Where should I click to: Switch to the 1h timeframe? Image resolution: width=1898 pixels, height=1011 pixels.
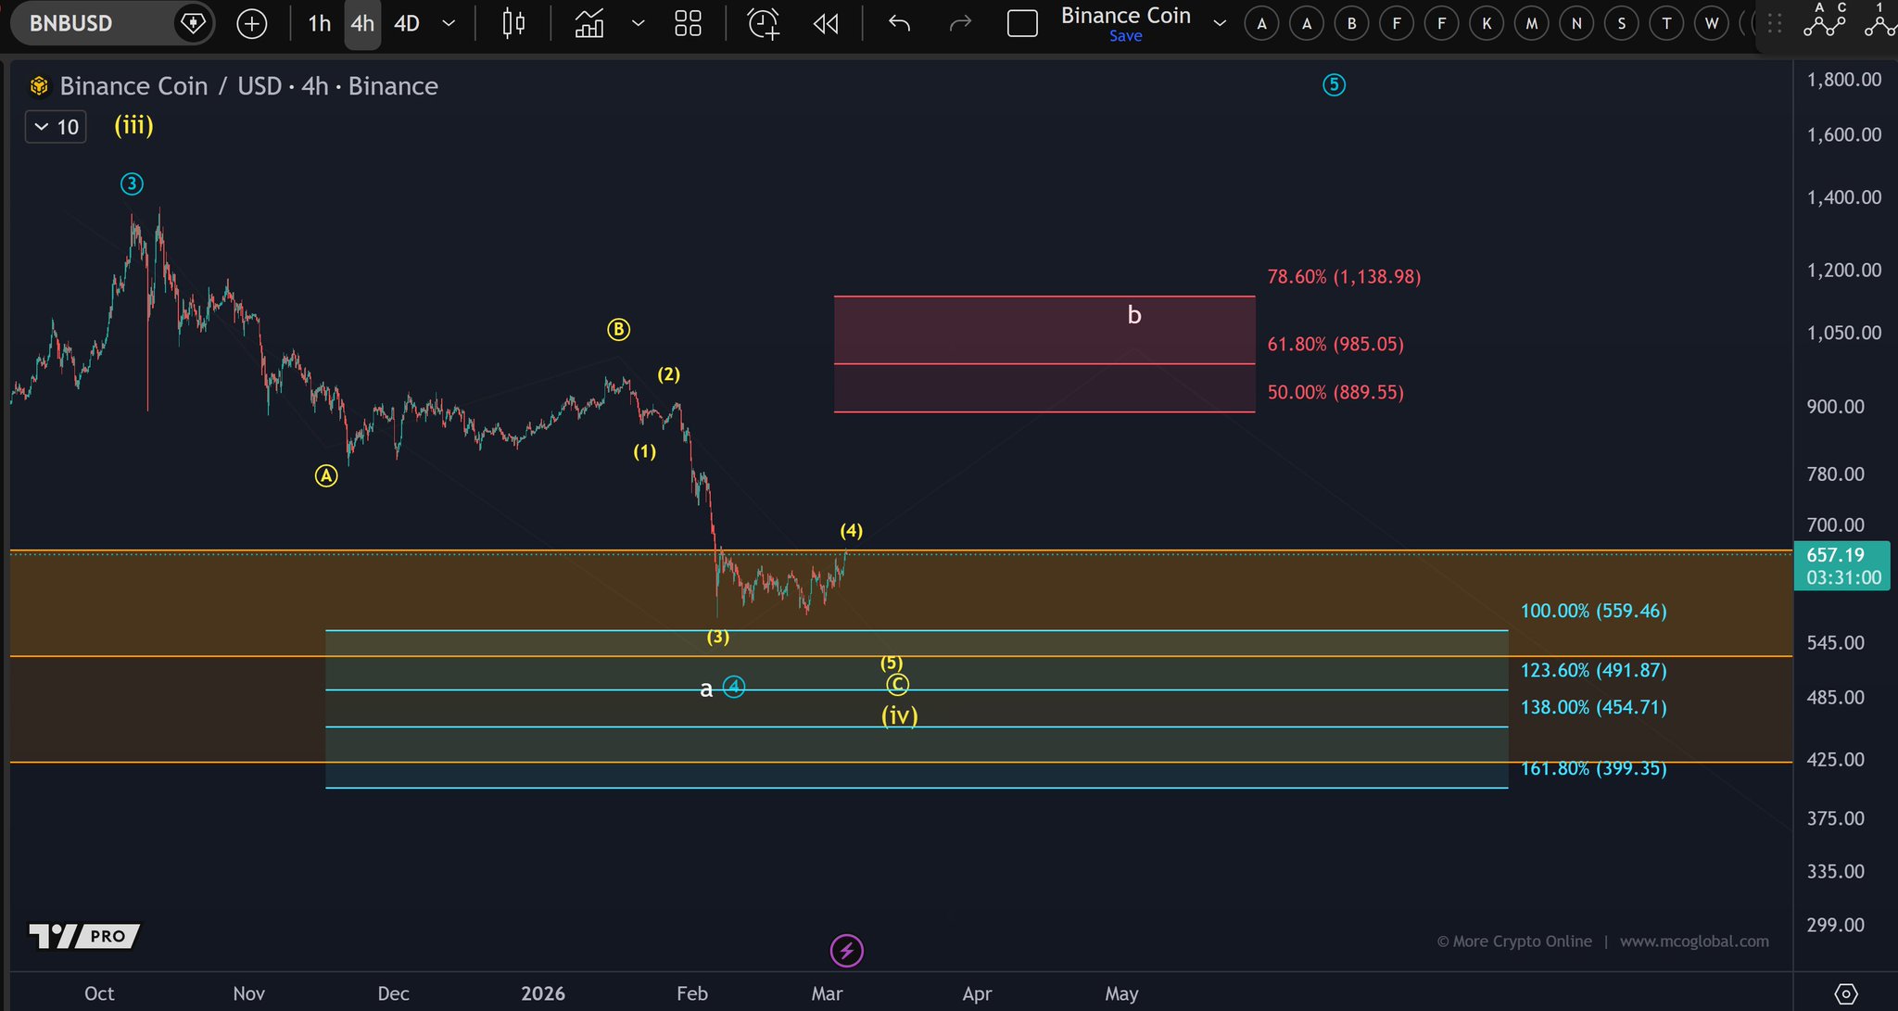(319, 24)
